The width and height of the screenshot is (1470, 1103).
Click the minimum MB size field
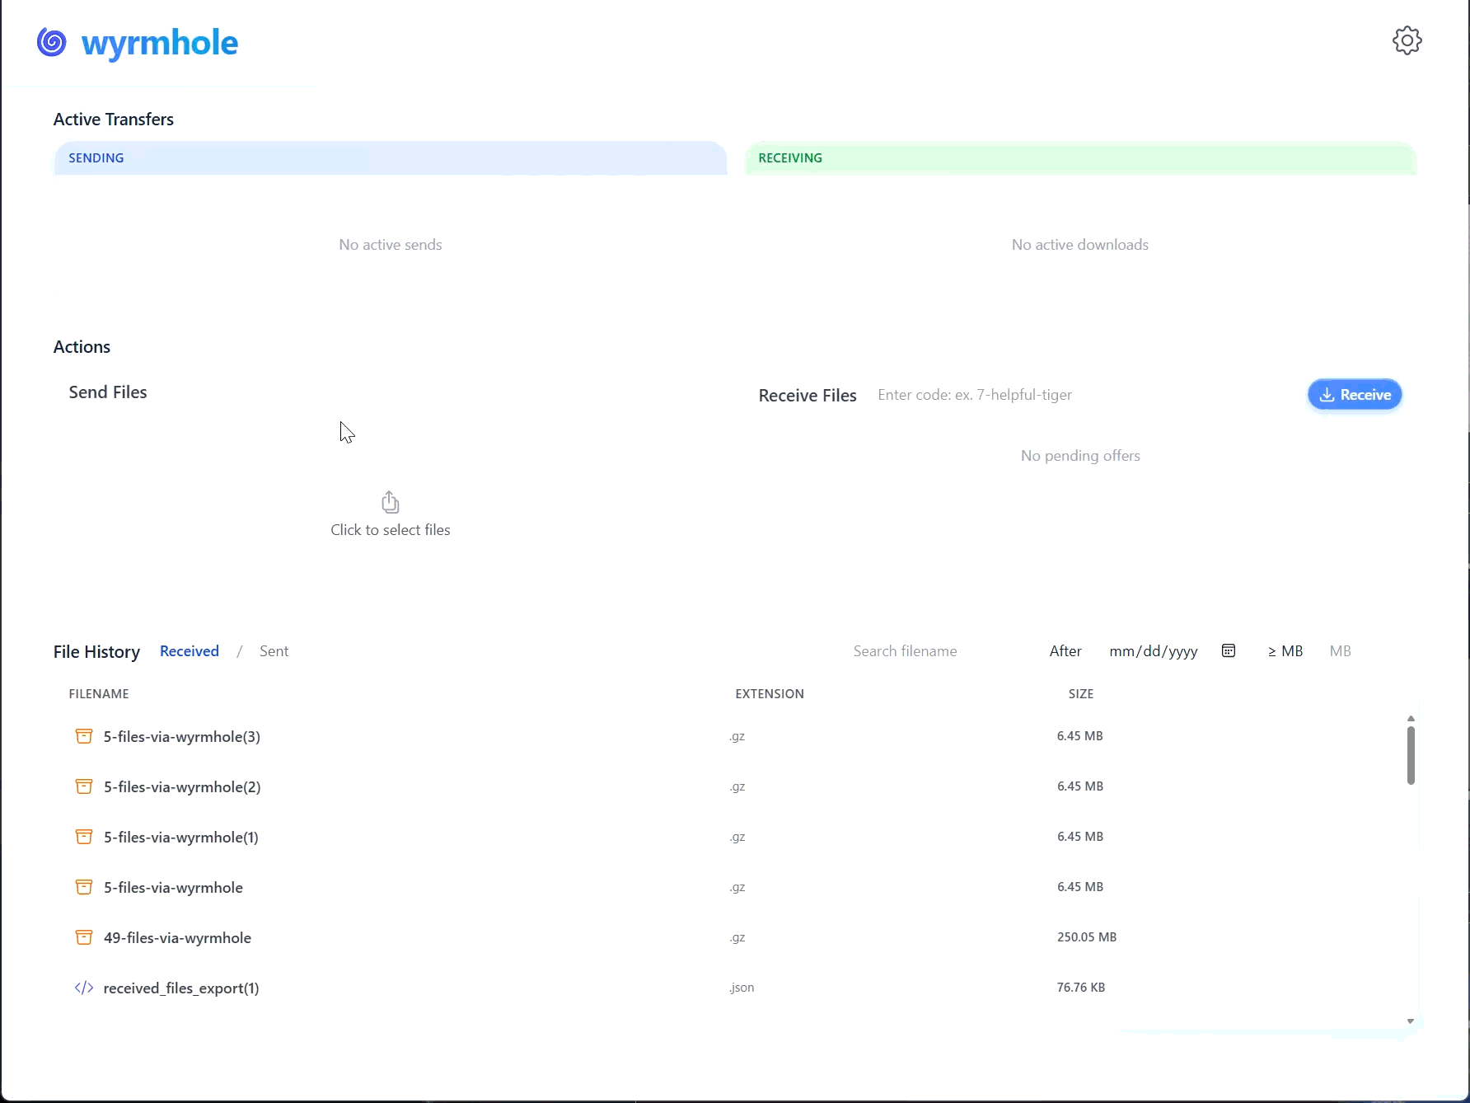click(1341, 651)
